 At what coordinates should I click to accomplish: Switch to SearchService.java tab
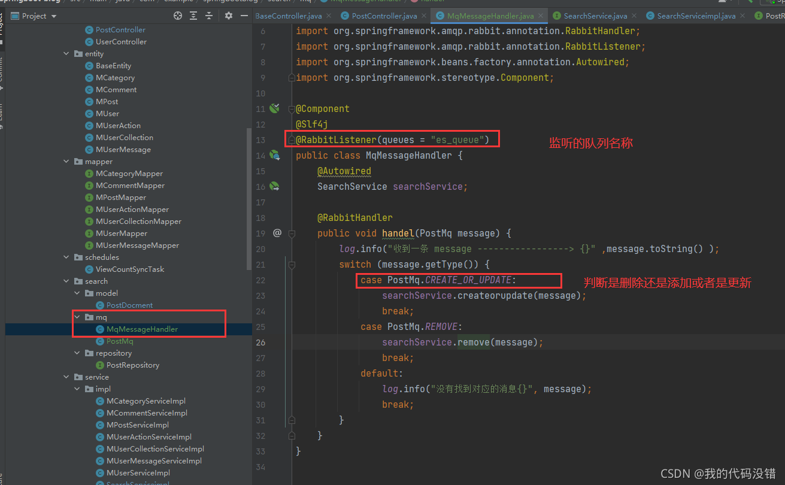[x=595, y=16]
